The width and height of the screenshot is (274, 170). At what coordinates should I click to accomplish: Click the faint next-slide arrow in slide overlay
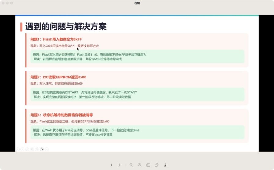coord(23,149)
